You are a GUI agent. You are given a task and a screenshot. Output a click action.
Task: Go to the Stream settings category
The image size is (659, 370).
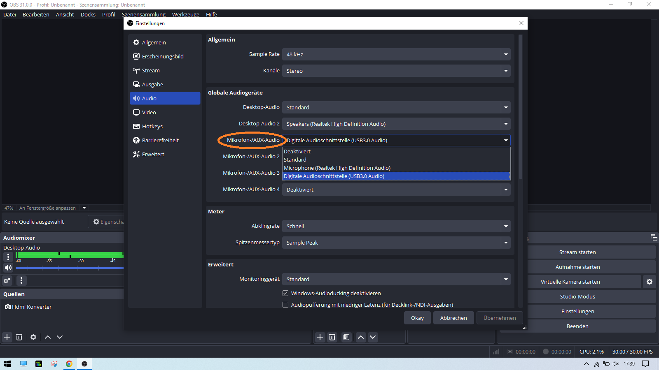pos(165,70)
